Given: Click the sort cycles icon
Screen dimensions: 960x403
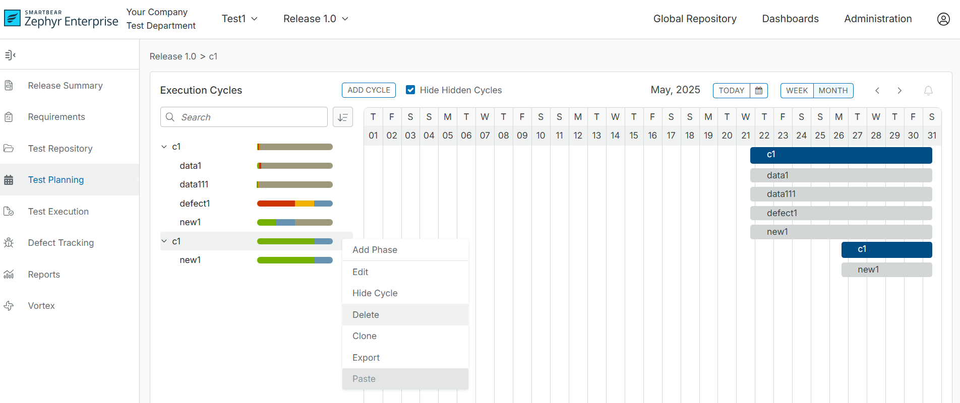Looking at the screenshot, I should point(343,117).
